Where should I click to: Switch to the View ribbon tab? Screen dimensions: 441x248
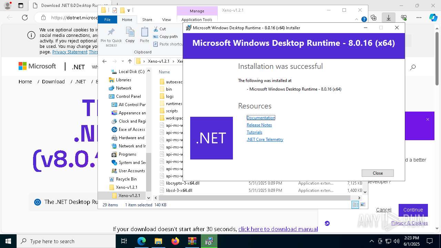(x=166, y=20)
